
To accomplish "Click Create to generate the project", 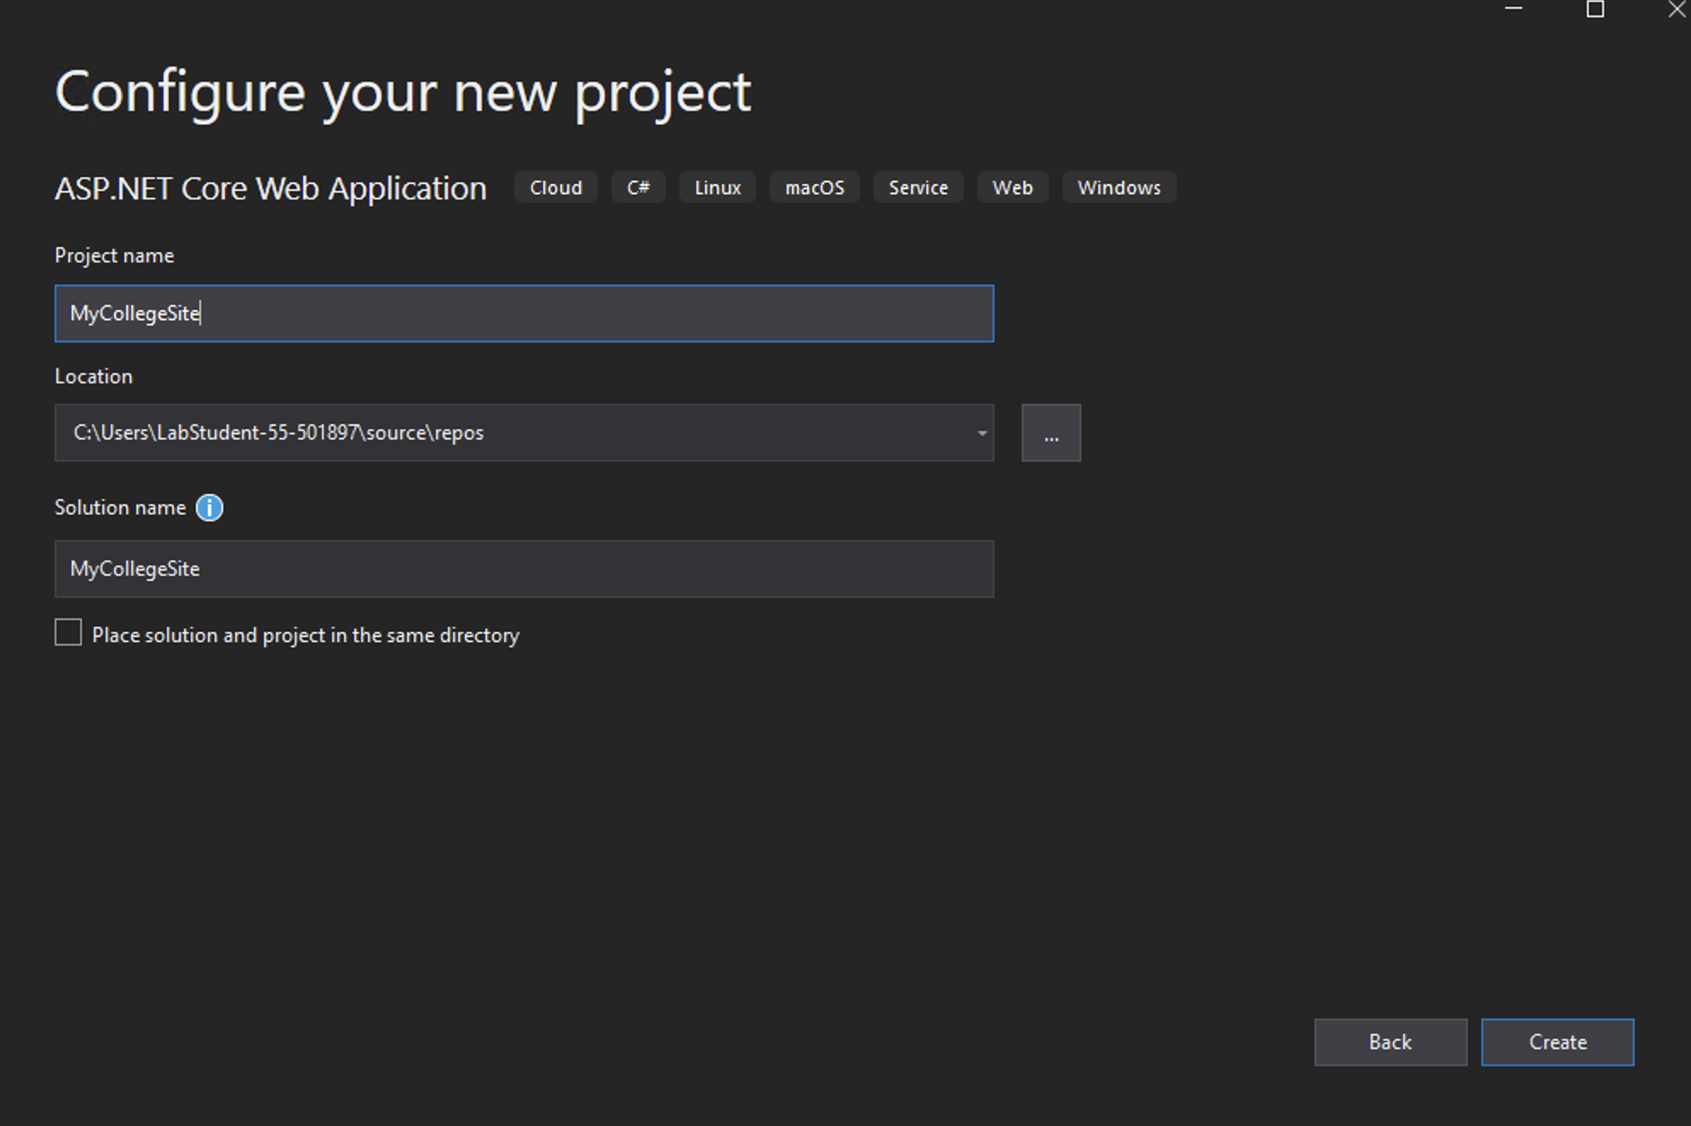I will [1557, 1042].
